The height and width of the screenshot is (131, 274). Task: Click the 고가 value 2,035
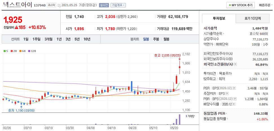(x=110, y=17)
